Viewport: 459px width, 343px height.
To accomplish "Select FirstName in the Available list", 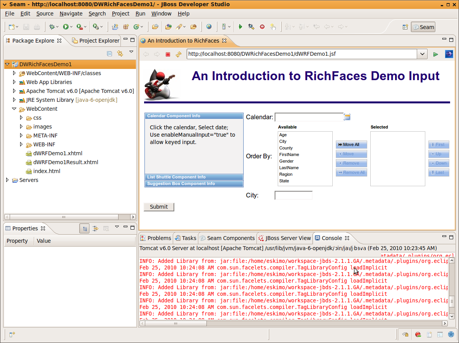I will tap(289, 154).
